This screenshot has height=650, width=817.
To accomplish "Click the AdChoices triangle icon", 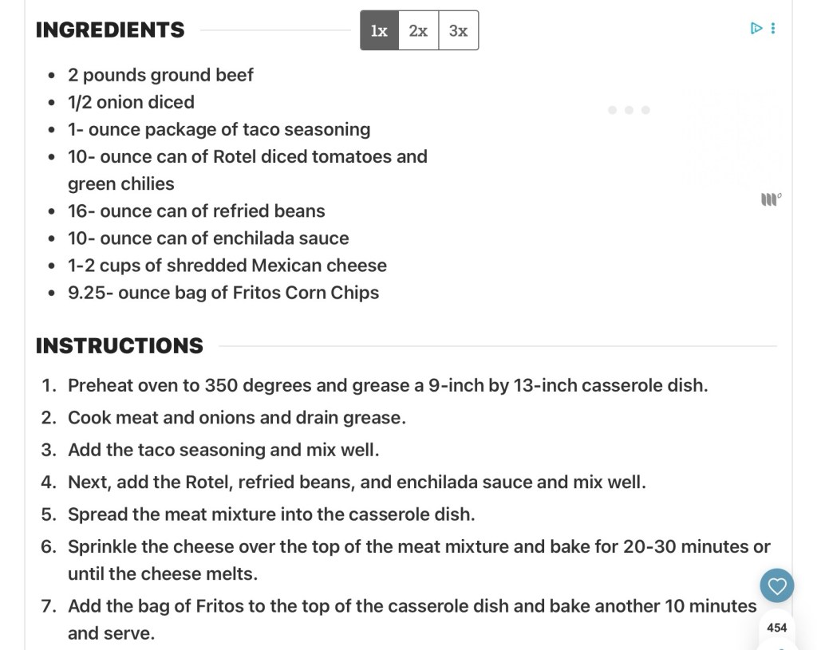I will (x=756, y=29).
